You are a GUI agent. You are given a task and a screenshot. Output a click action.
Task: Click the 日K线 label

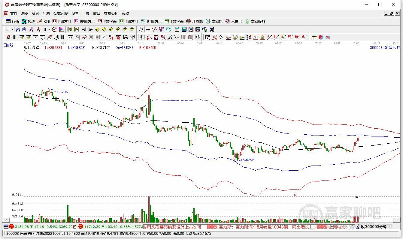[x=8, y=45]
